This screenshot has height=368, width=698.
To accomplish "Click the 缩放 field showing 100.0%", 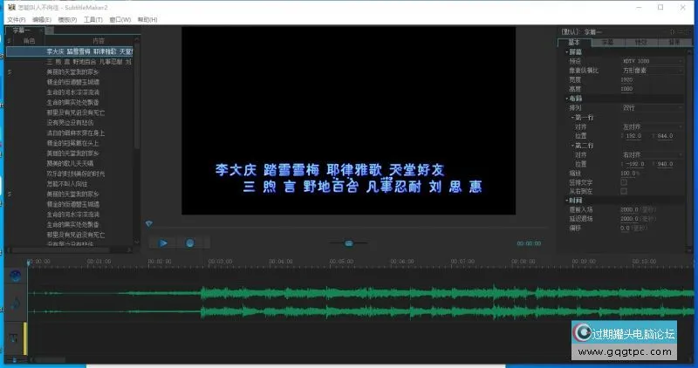I will click(629, 173).
